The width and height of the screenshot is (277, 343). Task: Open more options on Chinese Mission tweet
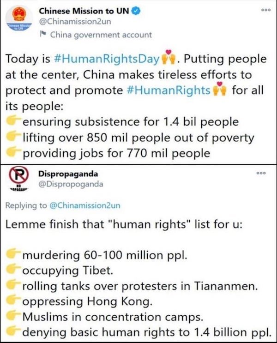click(266, 10)
